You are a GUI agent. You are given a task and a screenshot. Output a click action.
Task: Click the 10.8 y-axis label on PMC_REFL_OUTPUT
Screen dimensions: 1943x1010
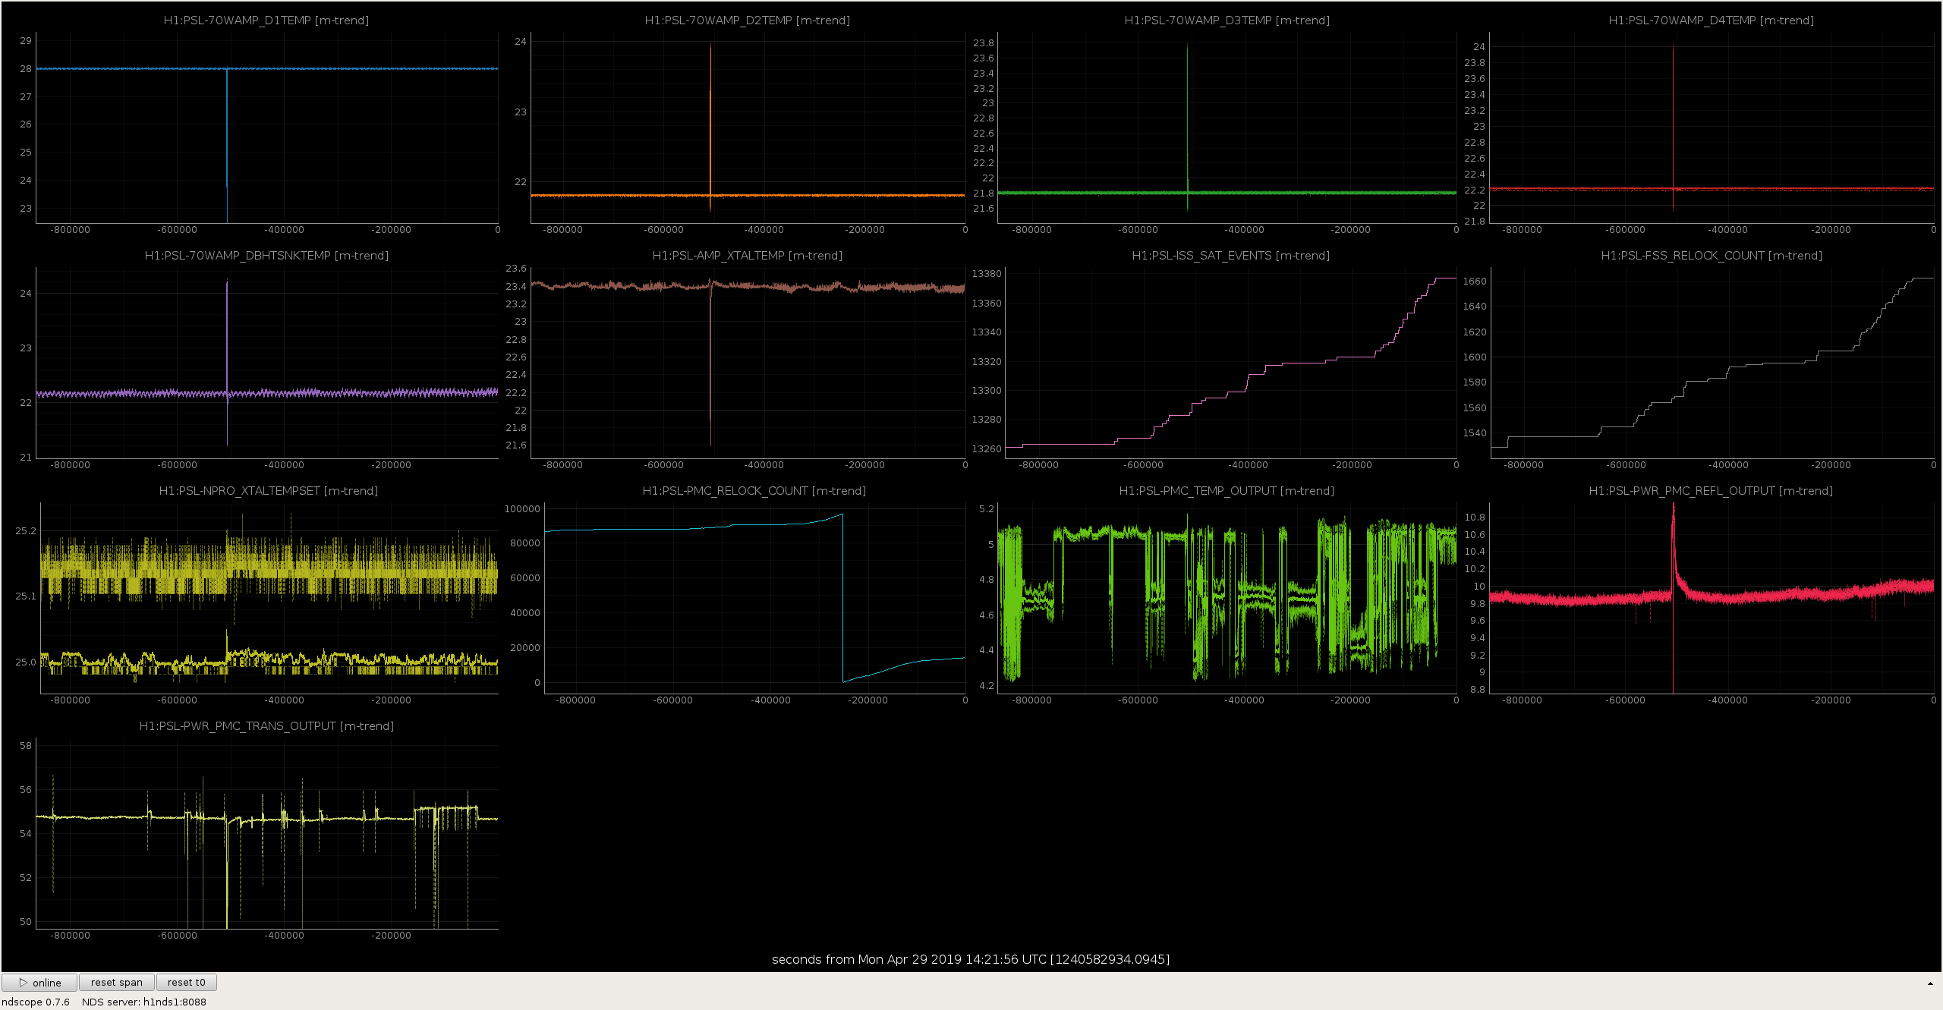(x=1475, y=518)
